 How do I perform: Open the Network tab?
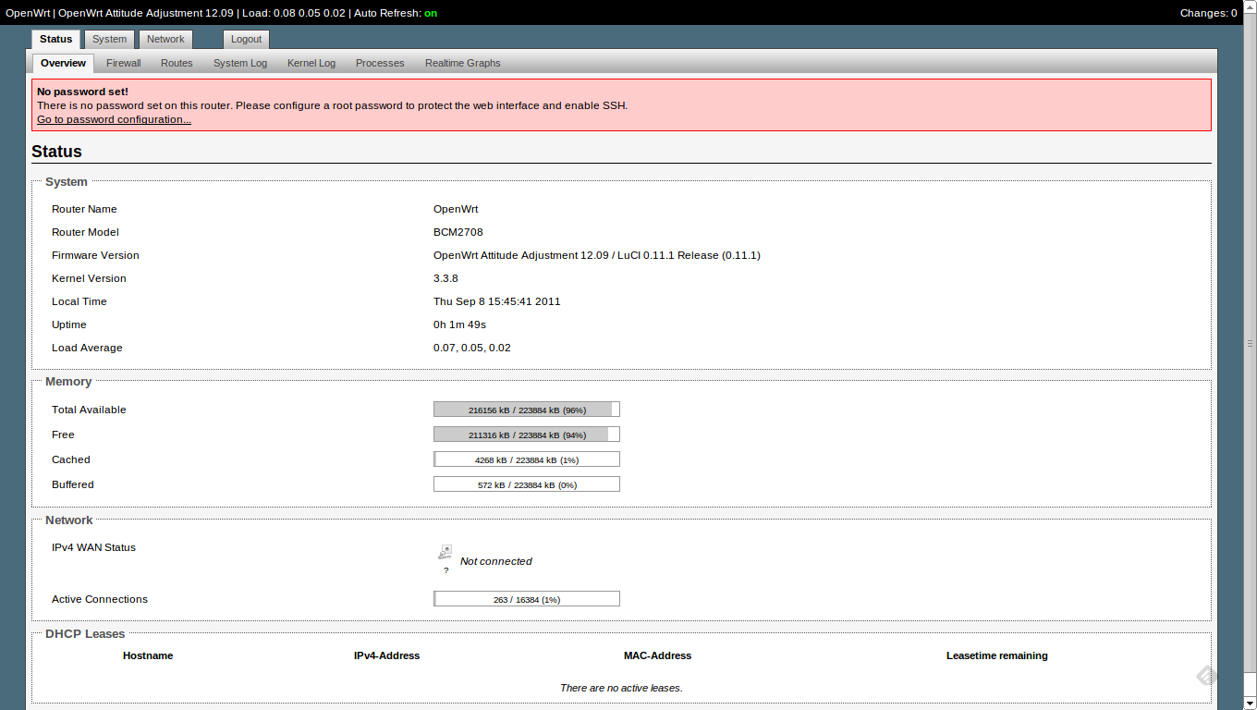[x=165, y=39]
